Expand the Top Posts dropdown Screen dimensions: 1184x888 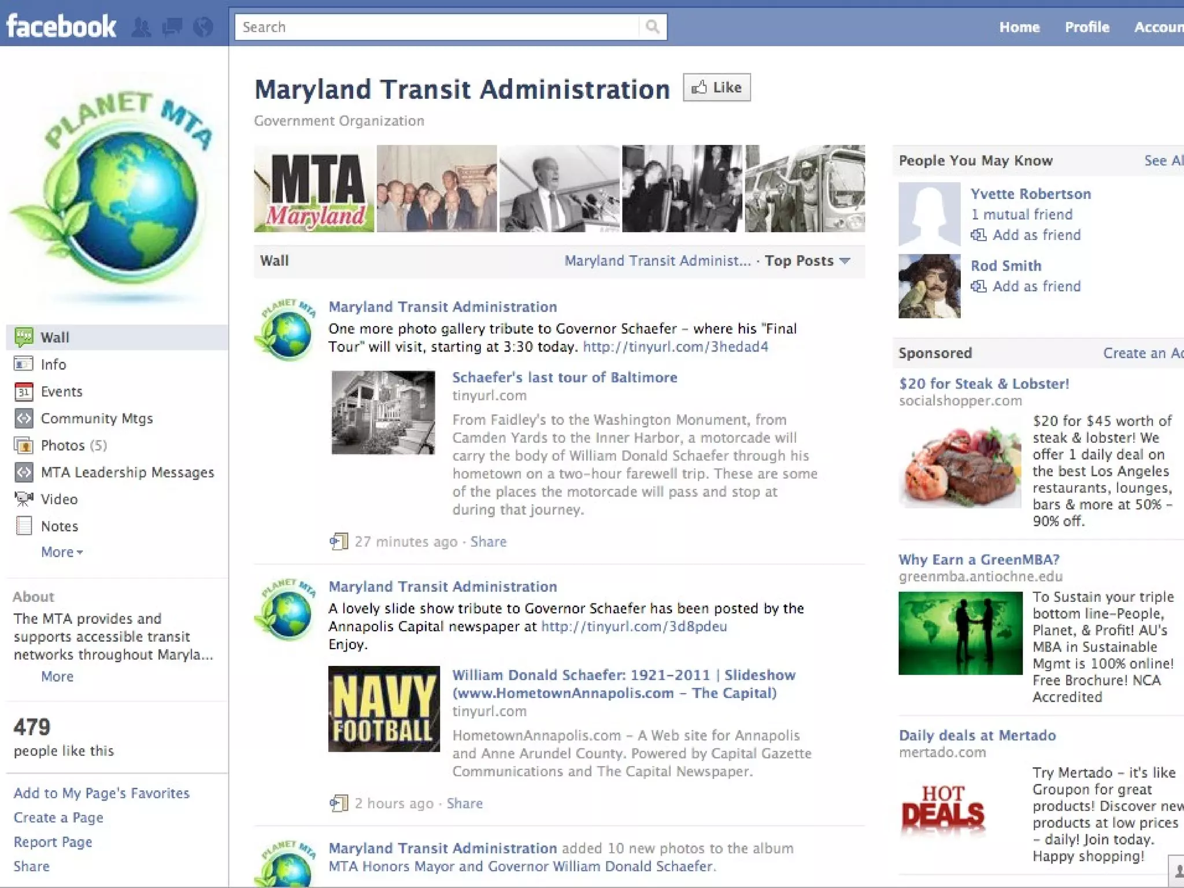click(x=807, y=261)
